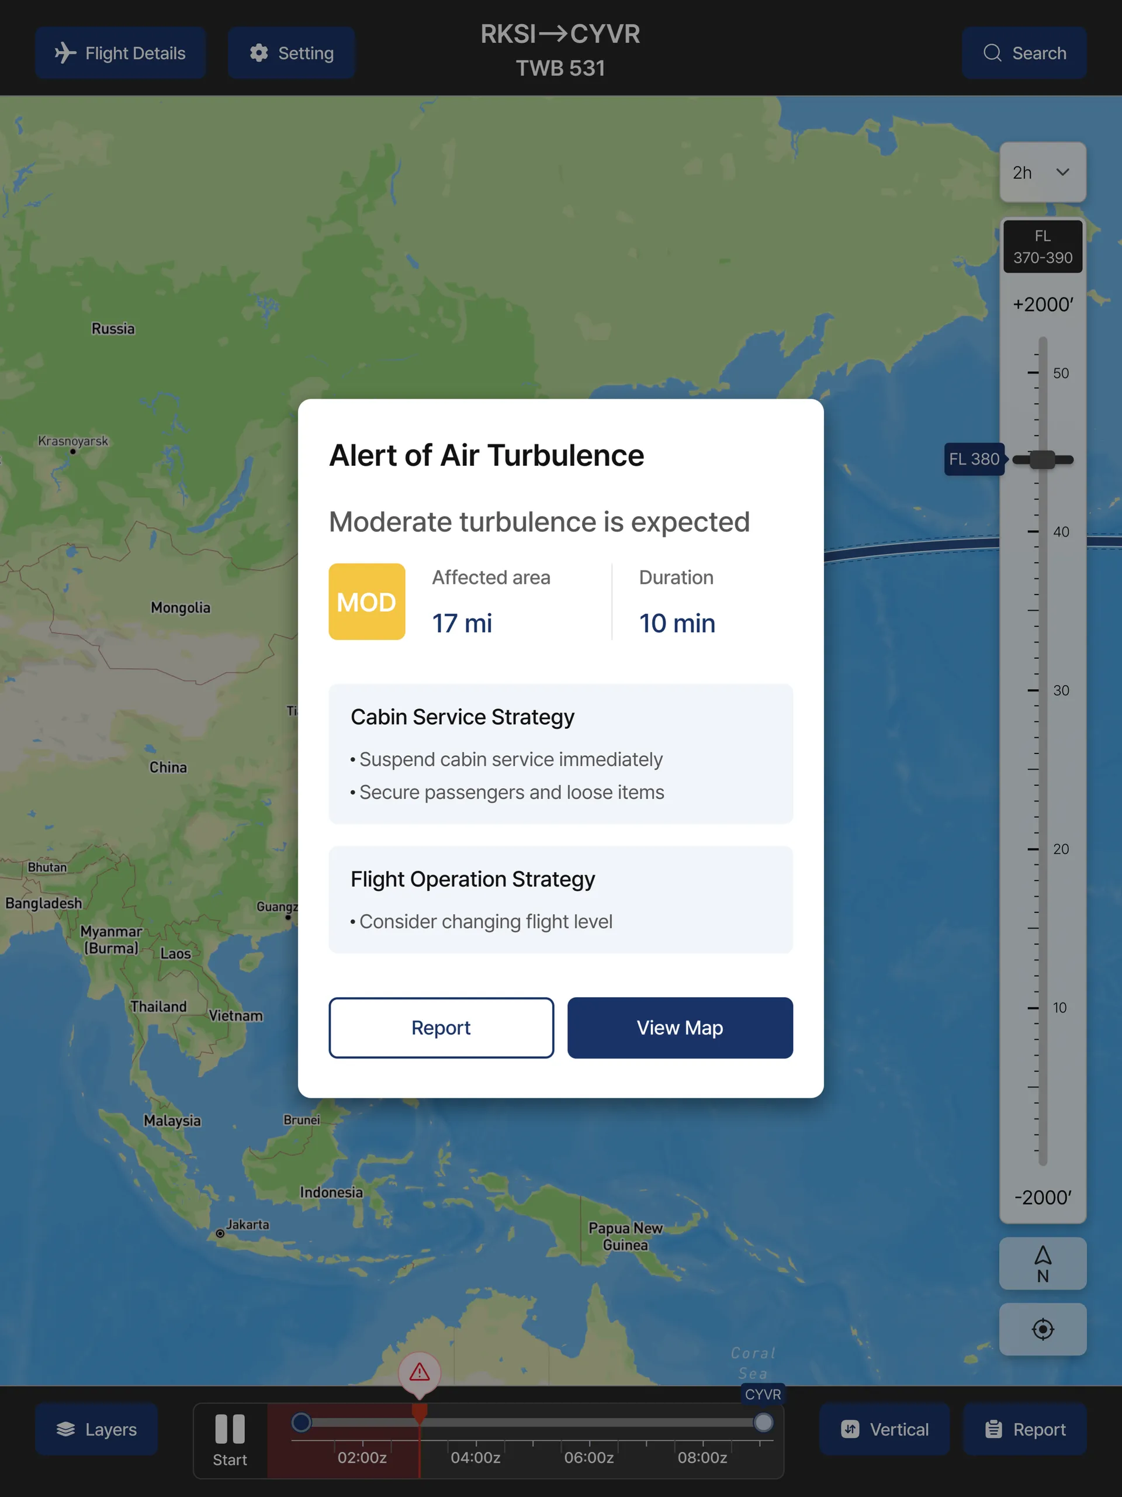1122x1497 pixels.
Task: Click the yellow MOD severity badge
Action: point(367,601)
